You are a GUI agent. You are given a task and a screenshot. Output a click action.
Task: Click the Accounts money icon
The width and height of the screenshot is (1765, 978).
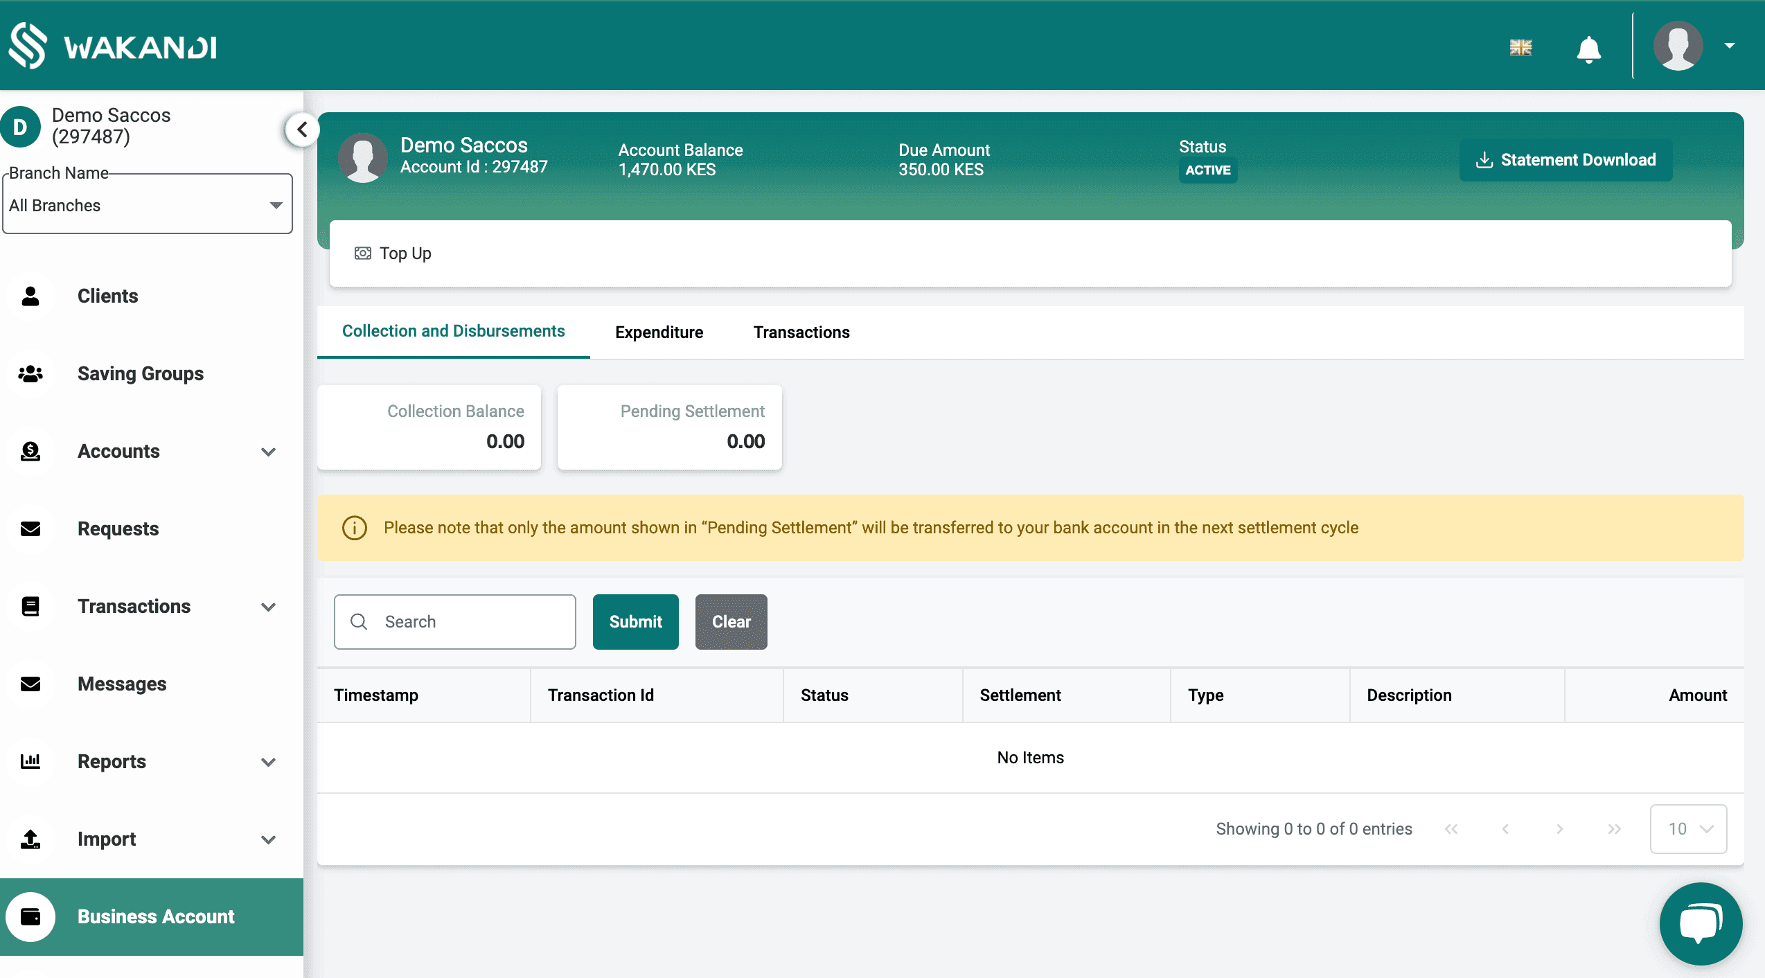click(30, 452)
